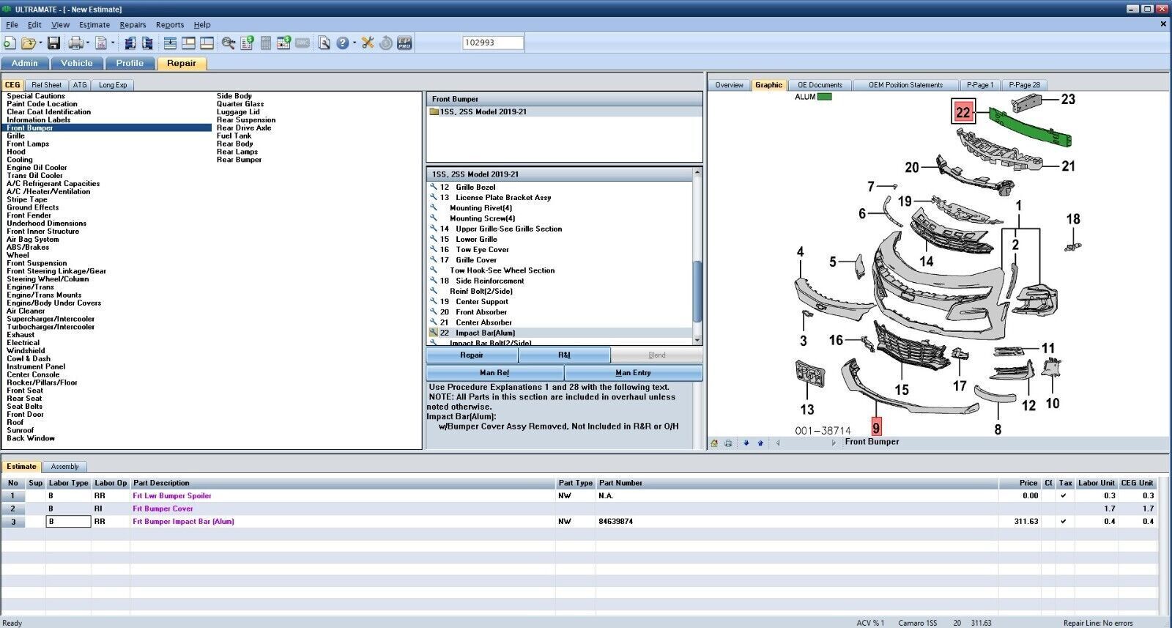Open dropdown arrow next to printer icon
This screenshot has width=1172, height=628.
tap(88, 43)
